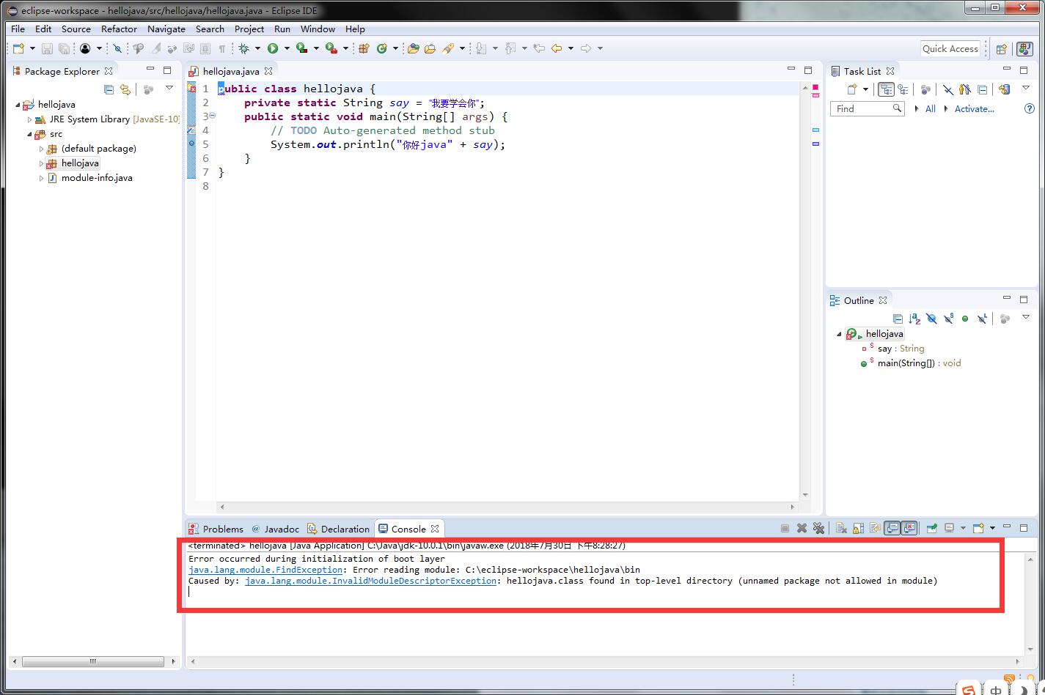Click the Search flashlight icon in toolbar
1045x695 pixels.
(448, 48)
